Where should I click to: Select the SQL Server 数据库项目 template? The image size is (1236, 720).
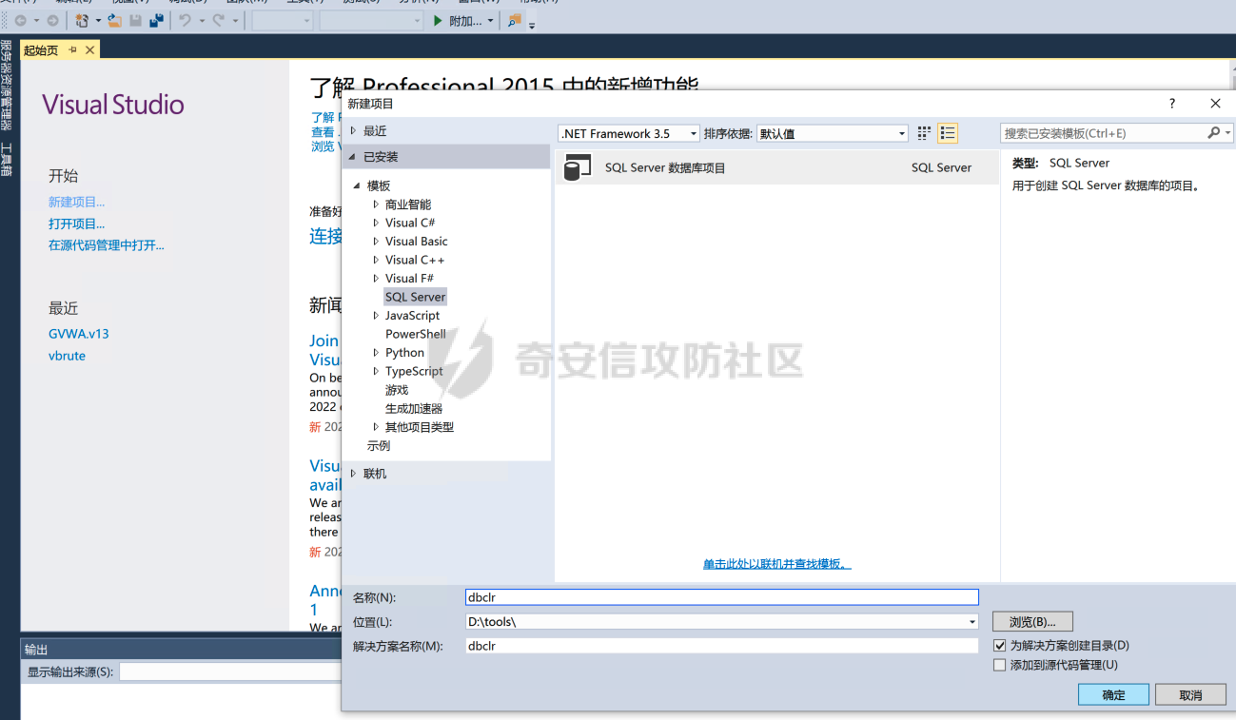[776, 167]
